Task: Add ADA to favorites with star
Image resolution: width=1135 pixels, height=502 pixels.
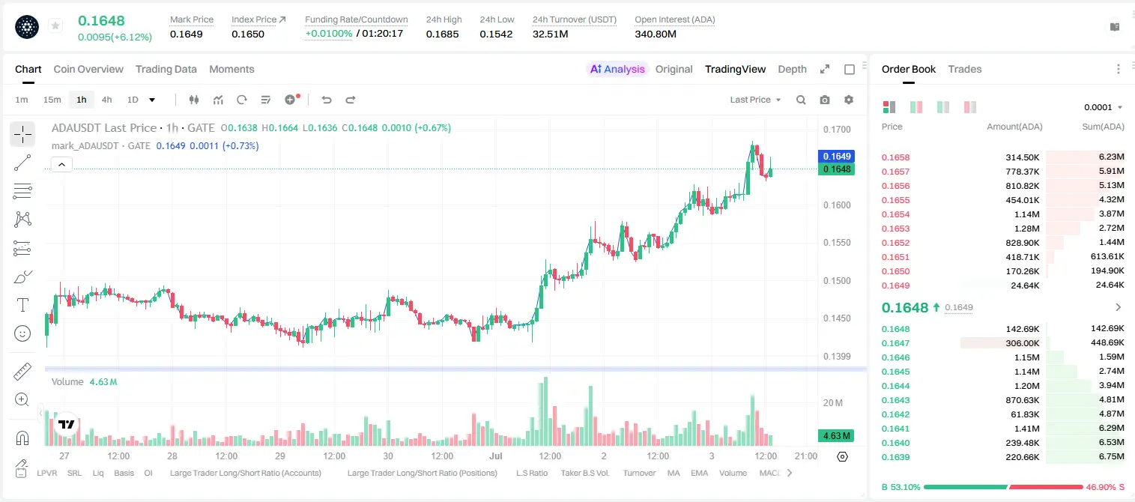Action: 55,25
